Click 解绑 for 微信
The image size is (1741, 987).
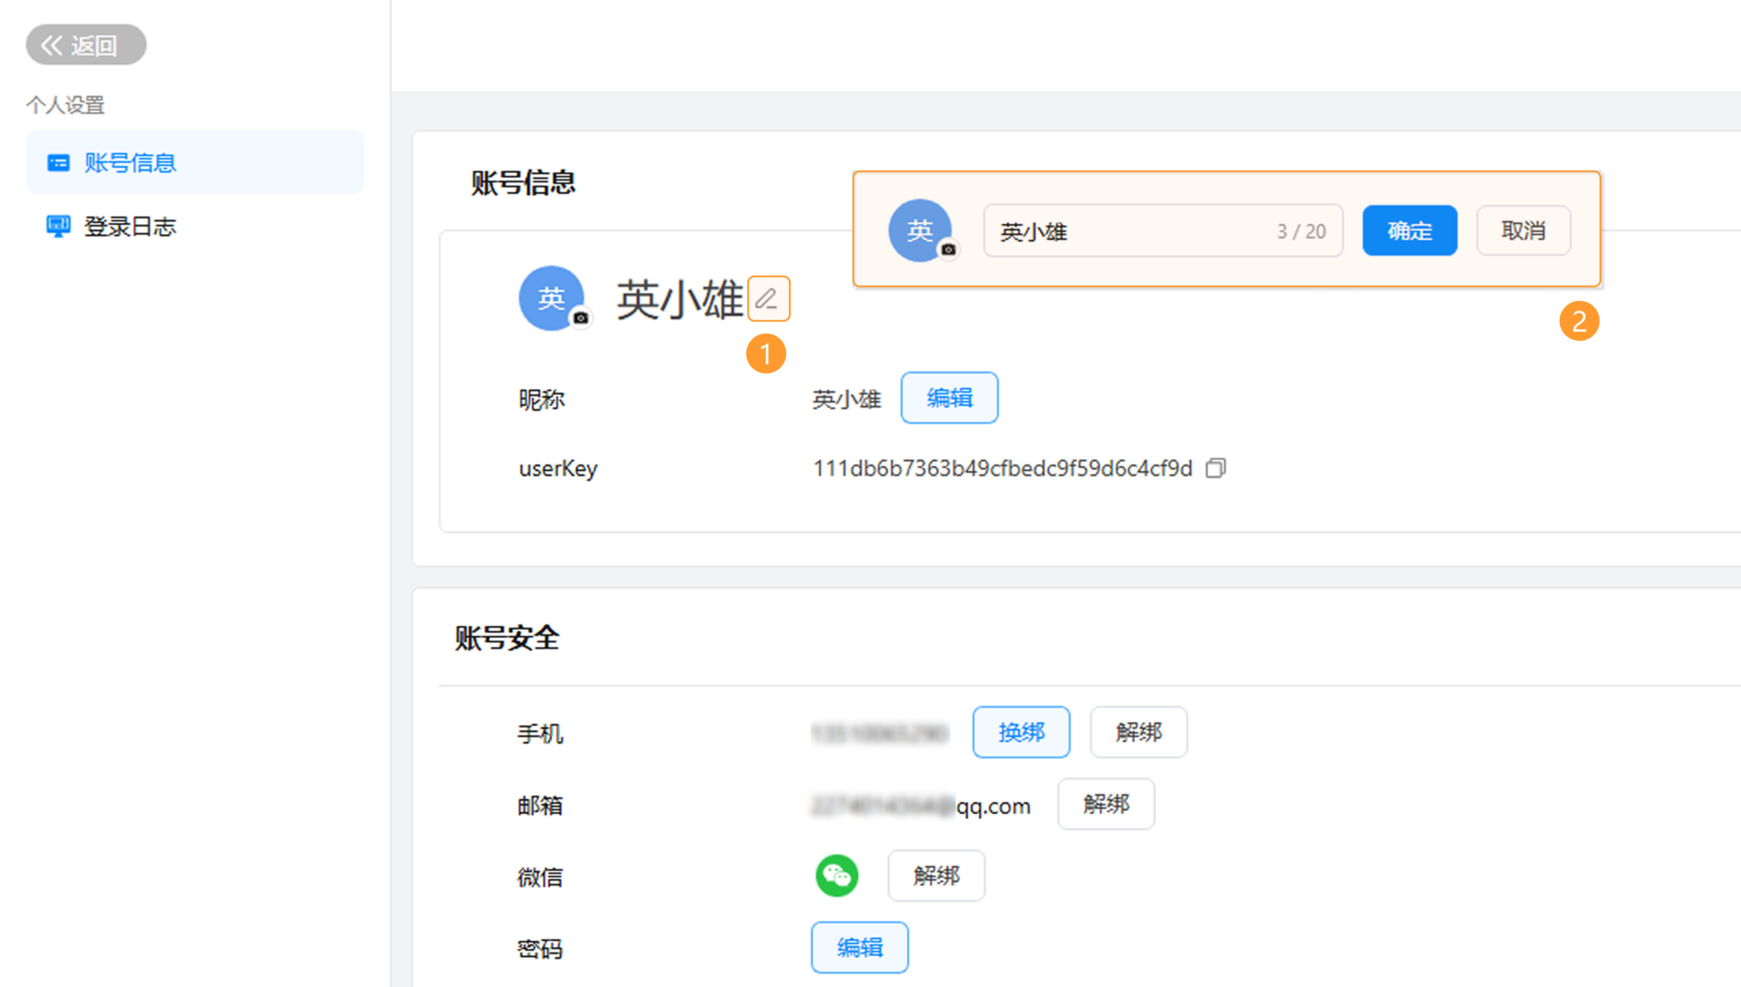tap(937, 876)
